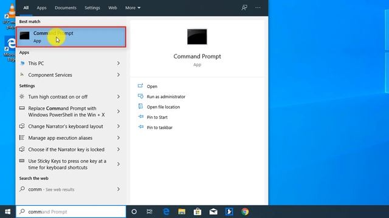Open Task View on taskbar
This screenshot has width=389, height=218.
click(x=150, y=211)
